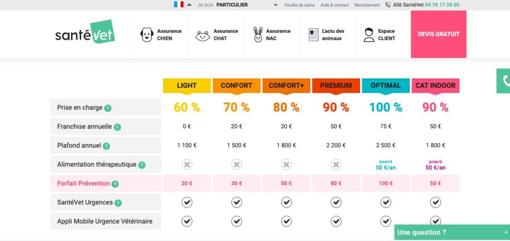The width and height of the screenshot is (510, 241).
Task: Select the CAT INDOOR plan header
Action: 435,85
